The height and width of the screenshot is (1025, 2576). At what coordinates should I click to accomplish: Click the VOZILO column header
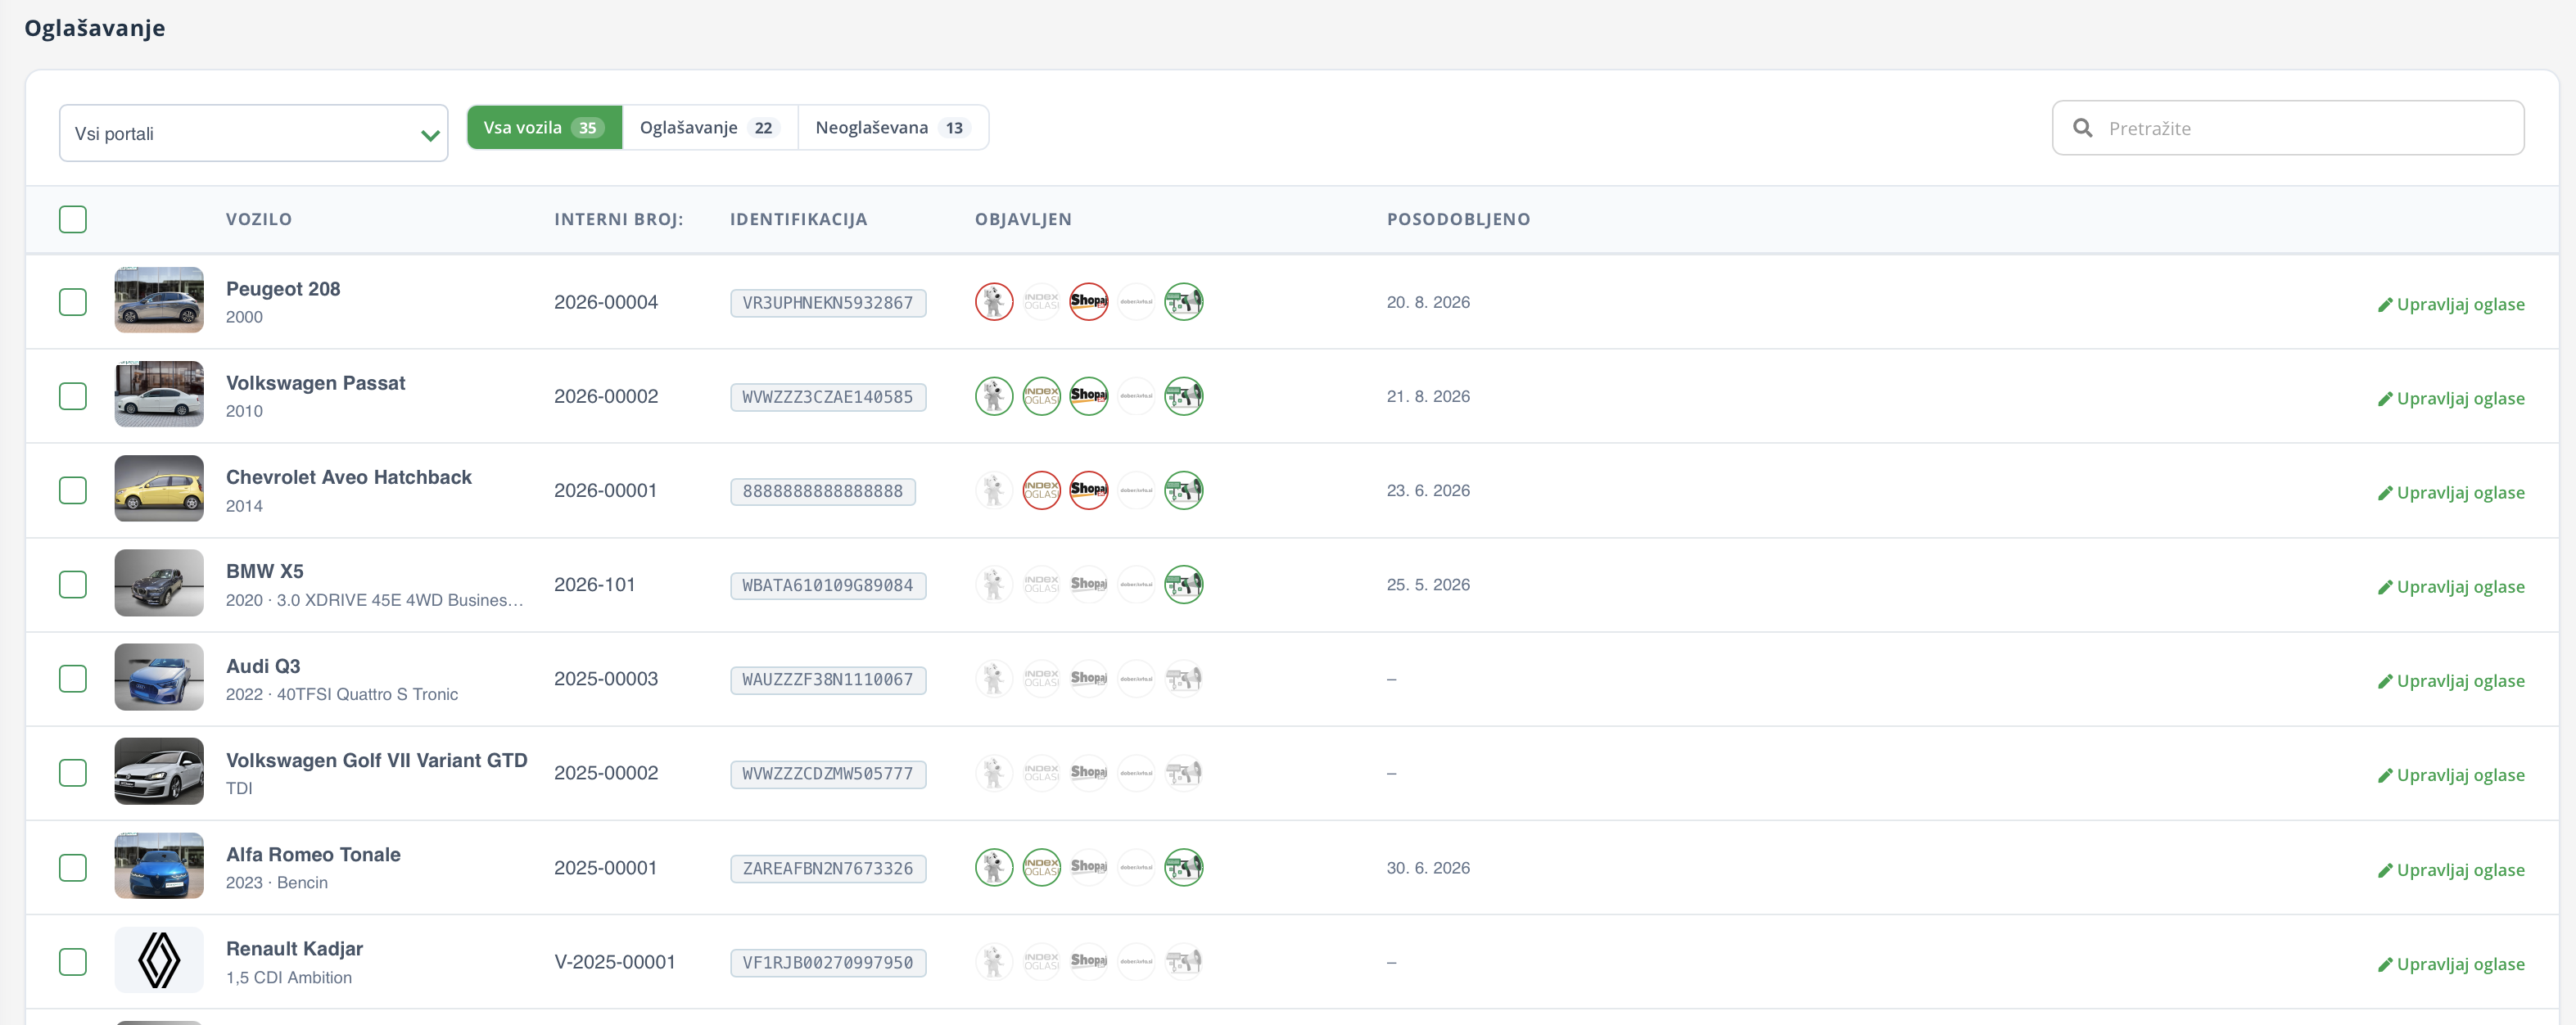click(x=259, y=219)
